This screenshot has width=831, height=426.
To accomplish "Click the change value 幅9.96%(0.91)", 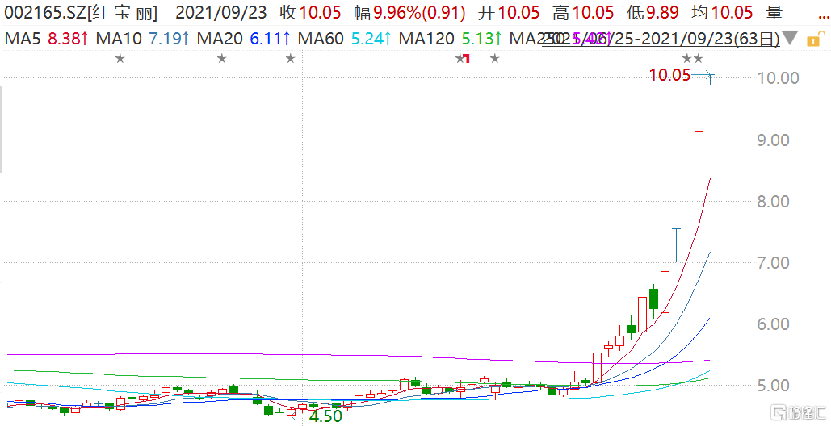I will [x=409, y=13].
